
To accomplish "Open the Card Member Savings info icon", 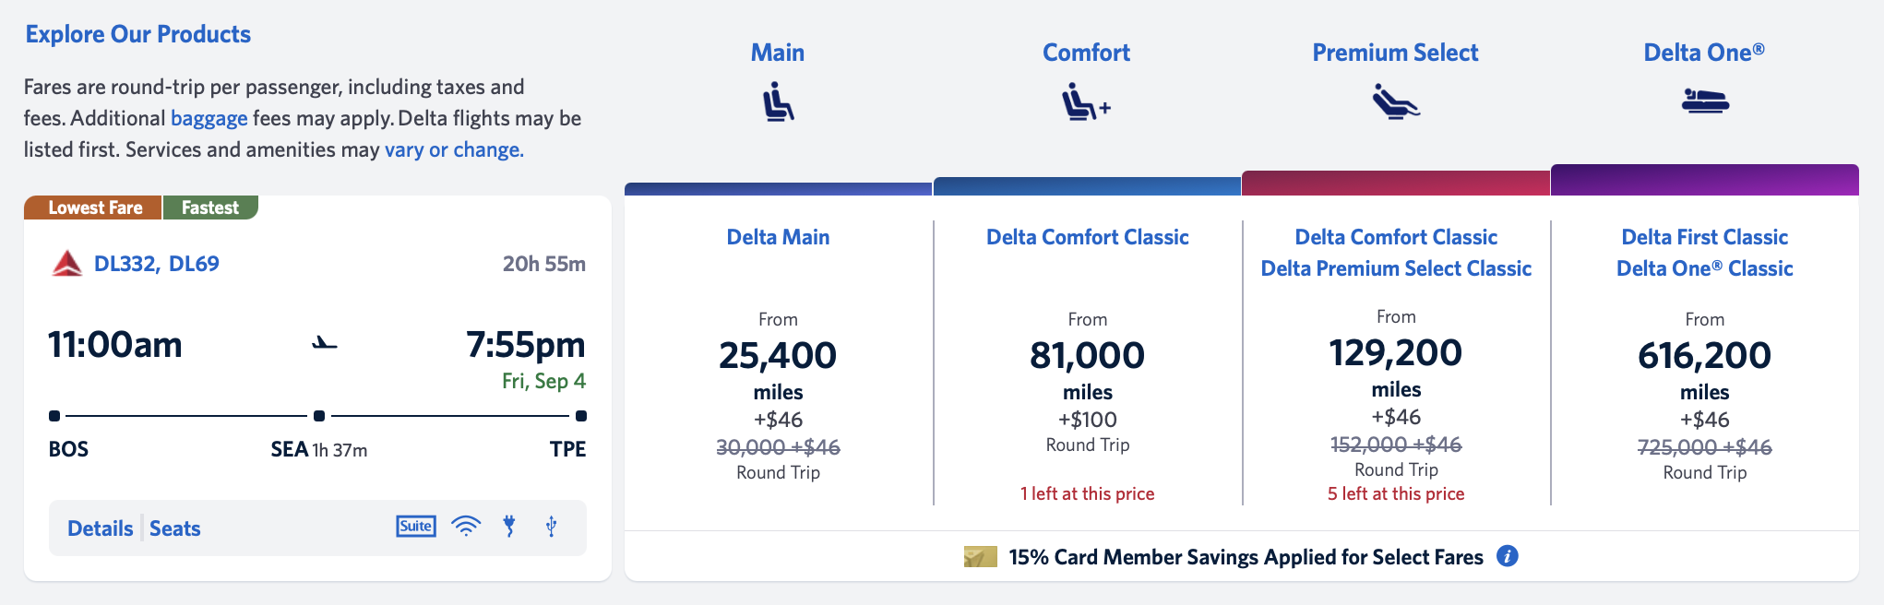I will pyautogui.click(x=1508, y=557).
